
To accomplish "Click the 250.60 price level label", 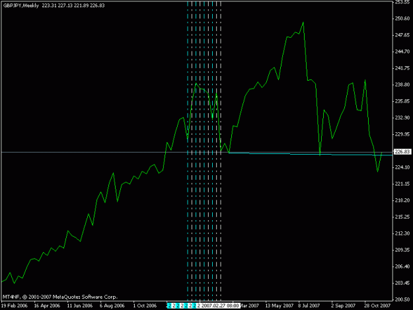I will pos(402,19).
